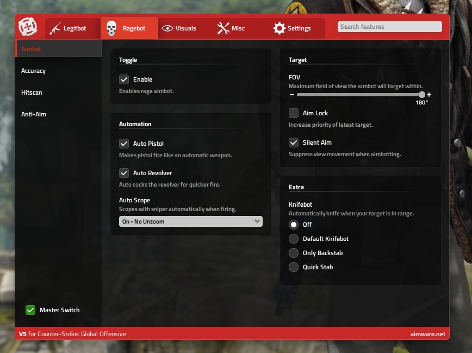
Task: Enable the Aim Lock checkbox
Action: (294, 113)
